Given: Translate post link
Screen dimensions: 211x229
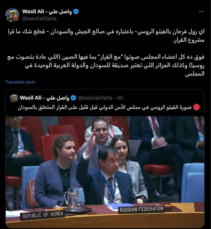Looking at the screenshot, I should (20, 82).
